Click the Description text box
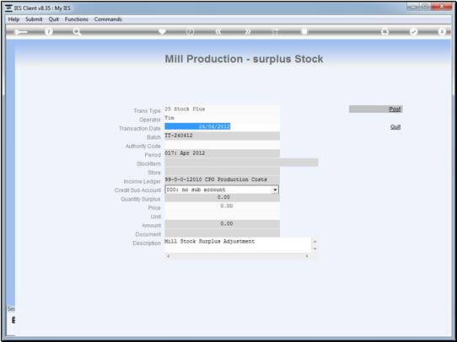The width and height of the screenshot is (457, 342). click(238, 245)
